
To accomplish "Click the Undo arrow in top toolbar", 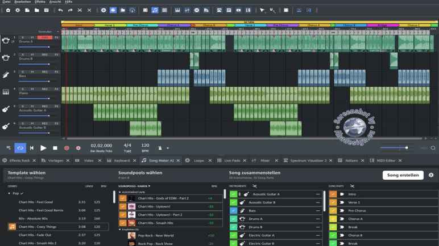I will 61,10.
